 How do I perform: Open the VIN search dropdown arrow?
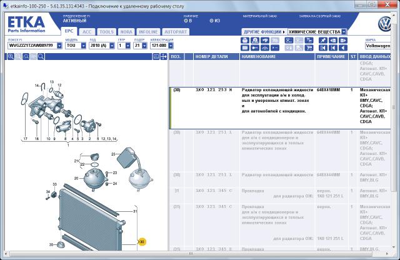pyautogui.click(x=59, y=46)
